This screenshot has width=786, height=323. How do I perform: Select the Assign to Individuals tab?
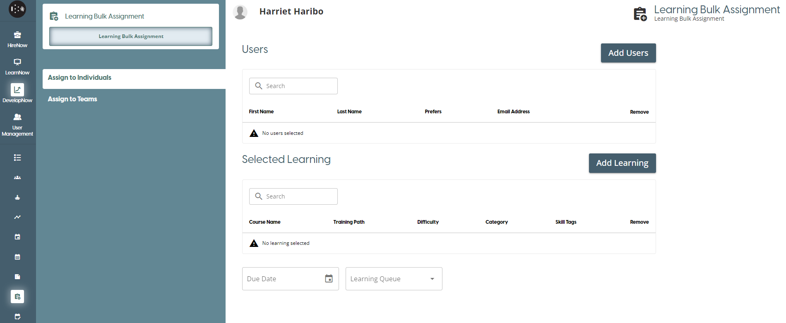coord(79,78)
